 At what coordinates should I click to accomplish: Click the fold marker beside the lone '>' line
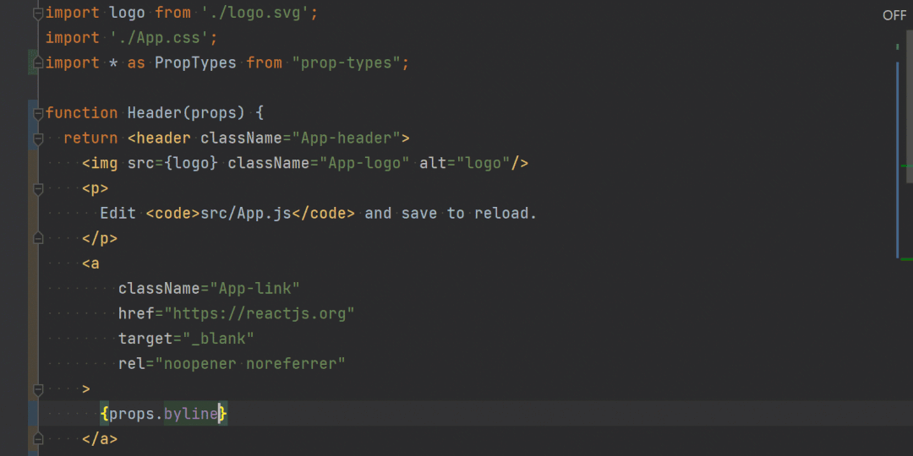coord(38,388)
